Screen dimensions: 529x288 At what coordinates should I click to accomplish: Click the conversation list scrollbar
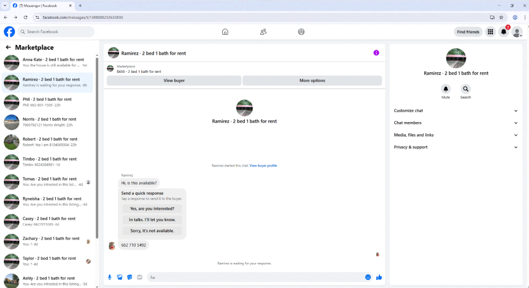coord(97,148)
